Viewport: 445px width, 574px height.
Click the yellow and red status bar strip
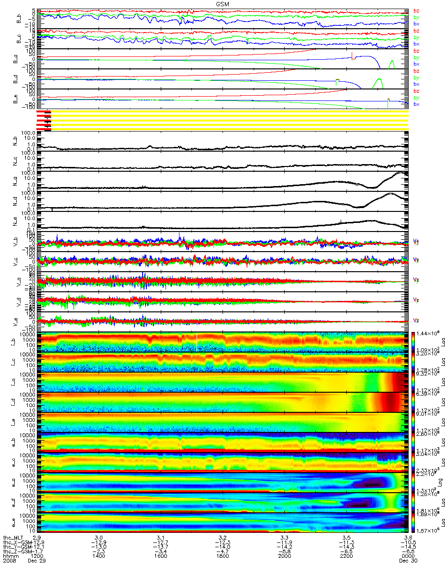[222, 120]
